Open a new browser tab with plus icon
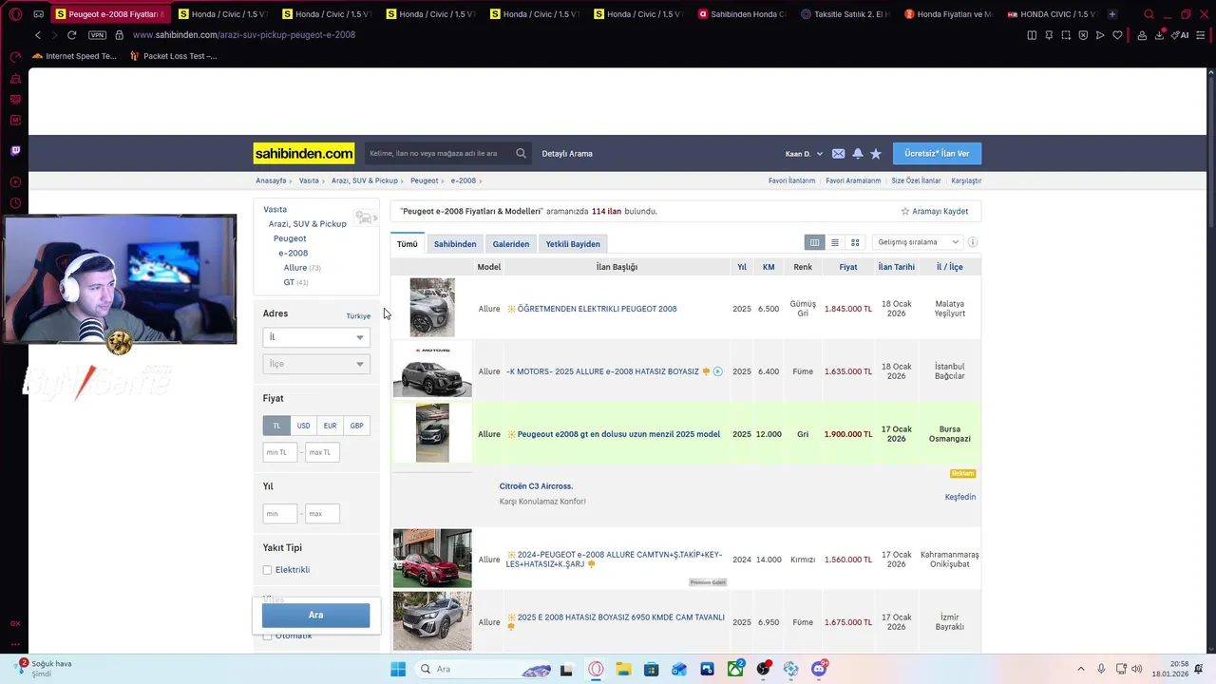Screen dimensions: 1216x684 pos(1112,14)
